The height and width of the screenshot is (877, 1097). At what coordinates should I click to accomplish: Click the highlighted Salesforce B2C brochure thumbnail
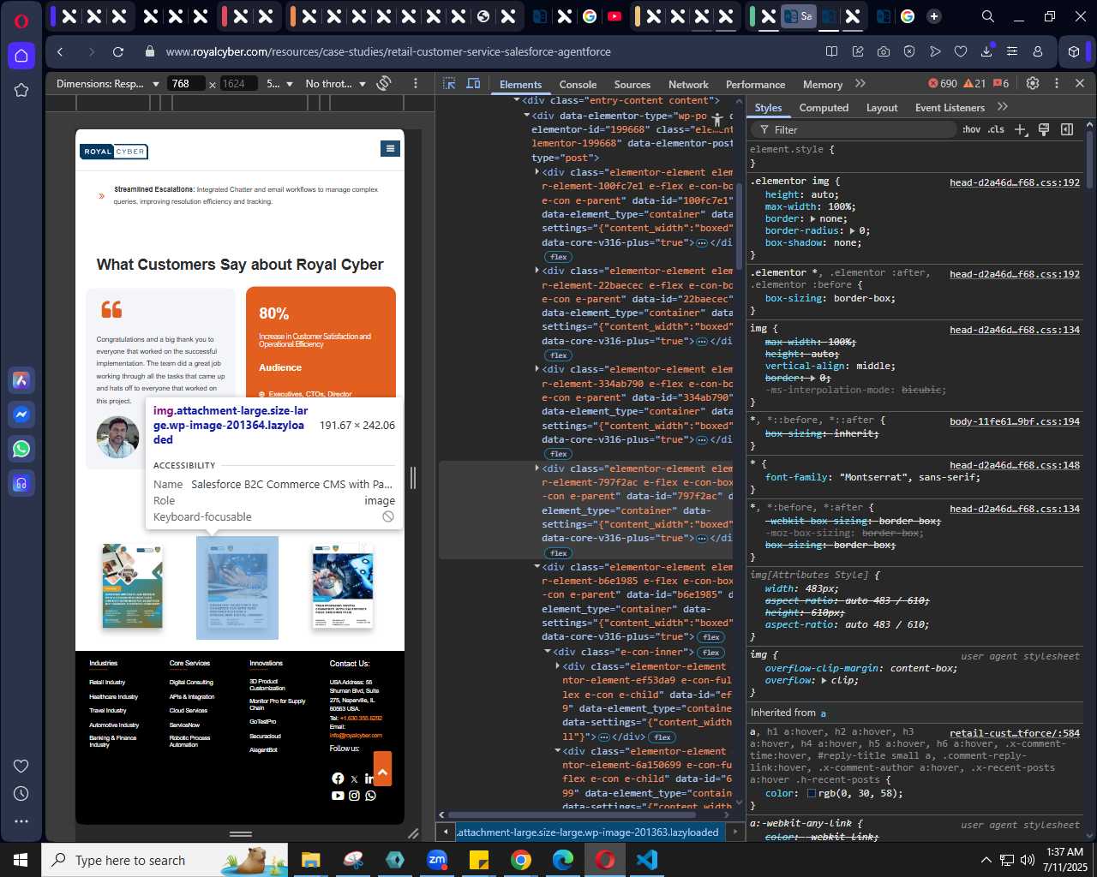pyautogui.click(x=237, y=588)
